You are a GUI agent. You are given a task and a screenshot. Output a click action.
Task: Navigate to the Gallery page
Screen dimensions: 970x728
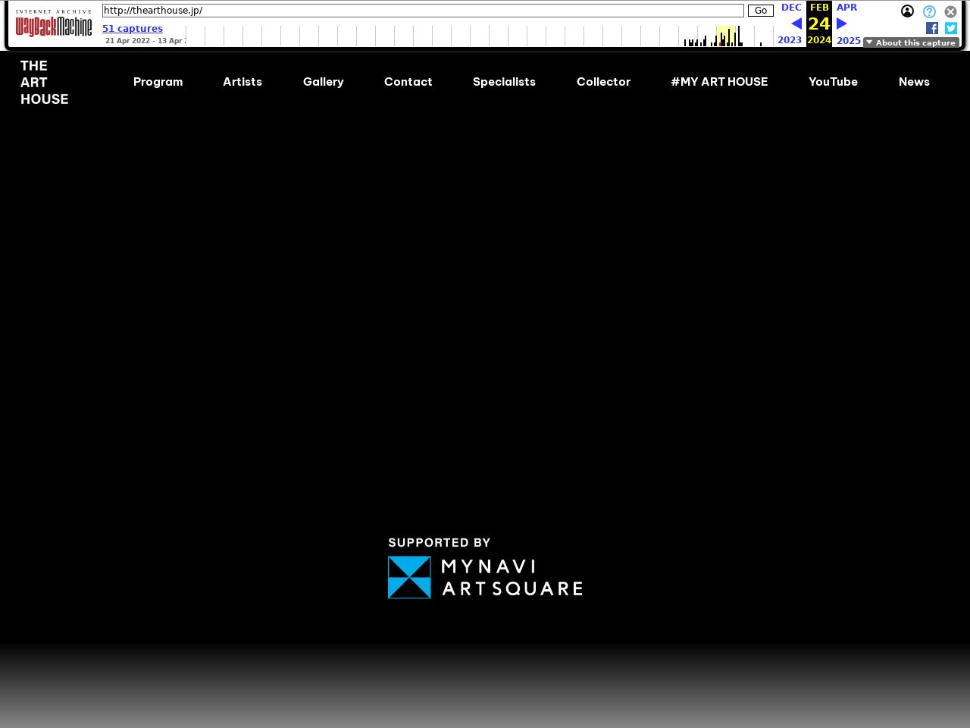tap(324, 82)
